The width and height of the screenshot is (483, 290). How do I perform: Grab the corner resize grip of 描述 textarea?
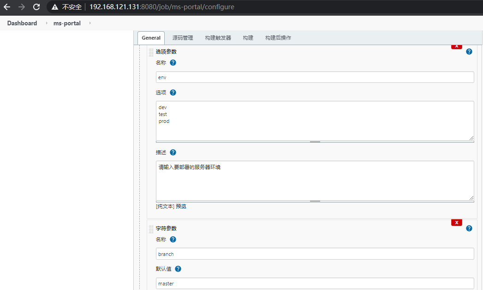tap(471, 198)
